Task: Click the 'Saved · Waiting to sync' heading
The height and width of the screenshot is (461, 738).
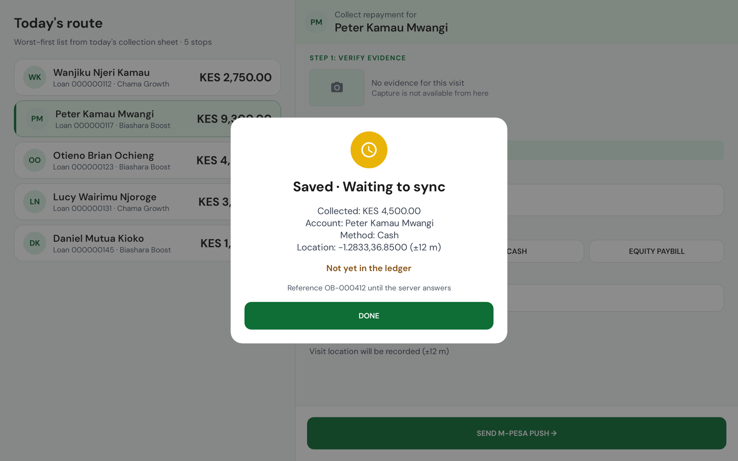Action: click(x=369, y=187)
